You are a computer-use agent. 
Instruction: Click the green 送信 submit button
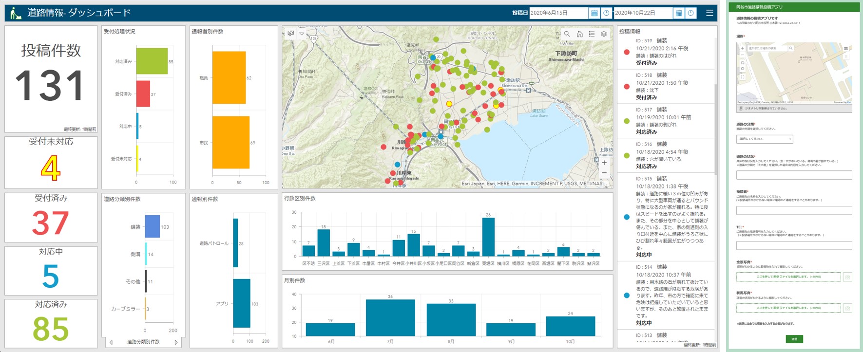click(794, 339)
